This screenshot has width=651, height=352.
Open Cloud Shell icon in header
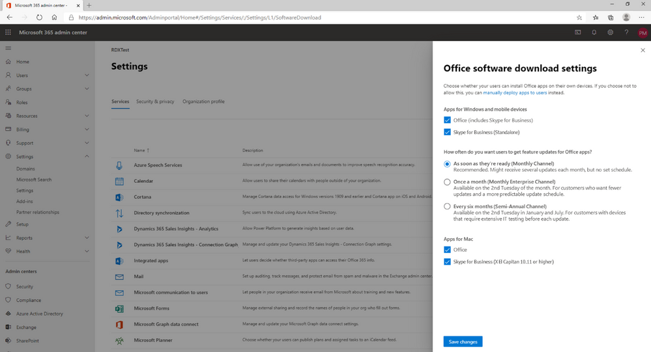coord(578,33)
